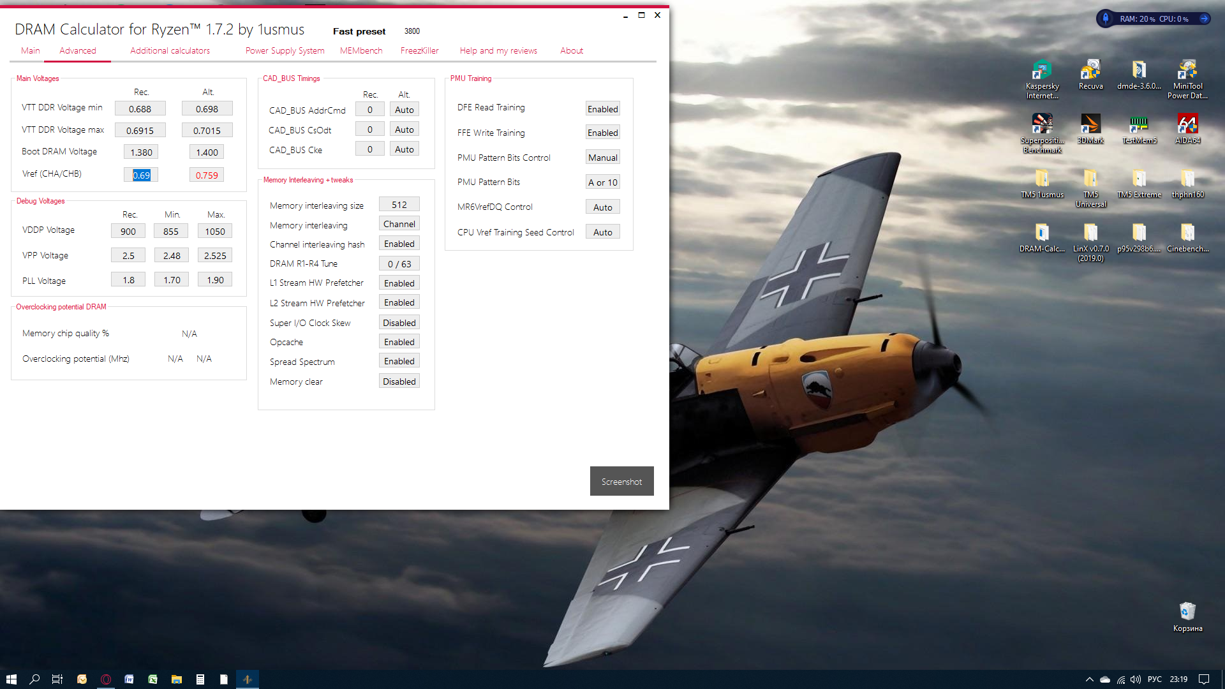Screen dimensions: 1225x689
Task: Click the Memory interleaving Channel value box
Action: coord(399,224)
